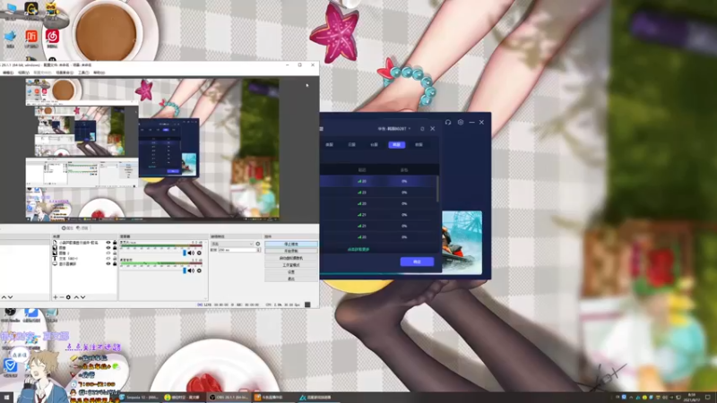717x403 pixels.
Task: Toggle lock on 图像 2 source
Action: click(x=115, y=253)
